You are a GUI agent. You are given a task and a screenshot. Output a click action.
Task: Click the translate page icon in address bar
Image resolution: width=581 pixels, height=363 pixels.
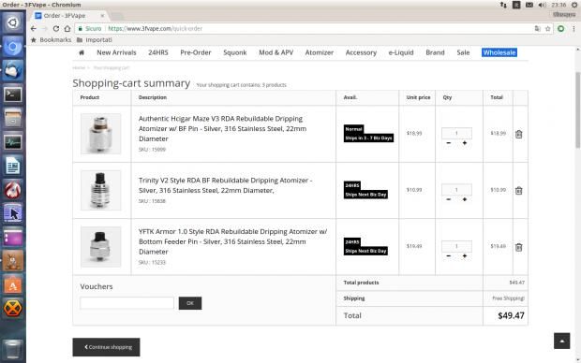pyautogui.click(x=537, y=28)
